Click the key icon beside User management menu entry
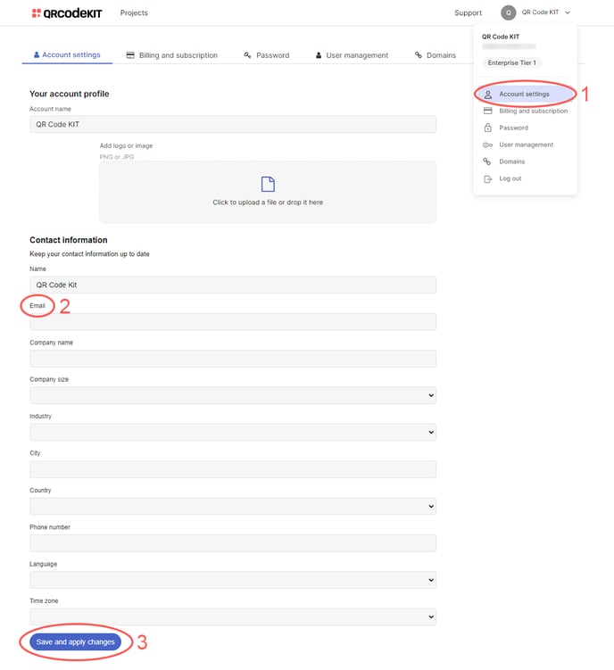The image size is (614, 670). (x=487, y=145)
